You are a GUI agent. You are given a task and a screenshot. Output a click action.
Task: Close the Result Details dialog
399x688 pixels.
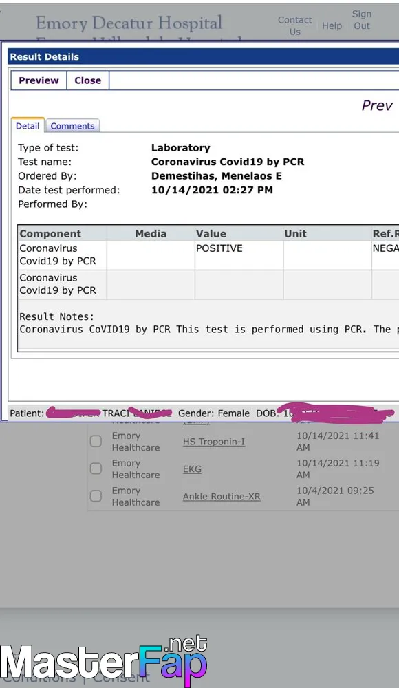(x=88, y=80)
